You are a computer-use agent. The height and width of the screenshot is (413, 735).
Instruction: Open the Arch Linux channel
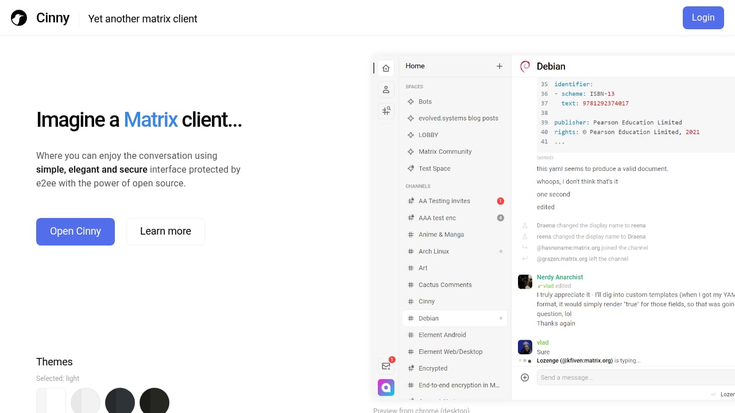pos(434,251)
